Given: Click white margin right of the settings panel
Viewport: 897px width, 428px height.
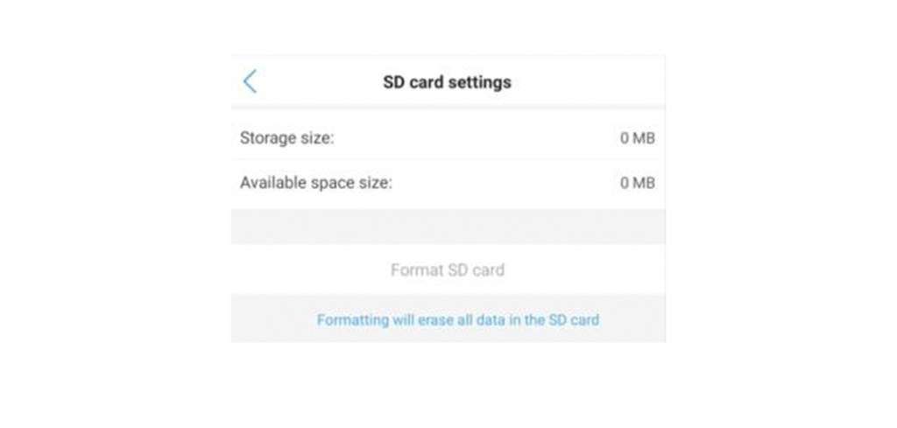Looking at the screenshot, I should (x=780, y=210).
